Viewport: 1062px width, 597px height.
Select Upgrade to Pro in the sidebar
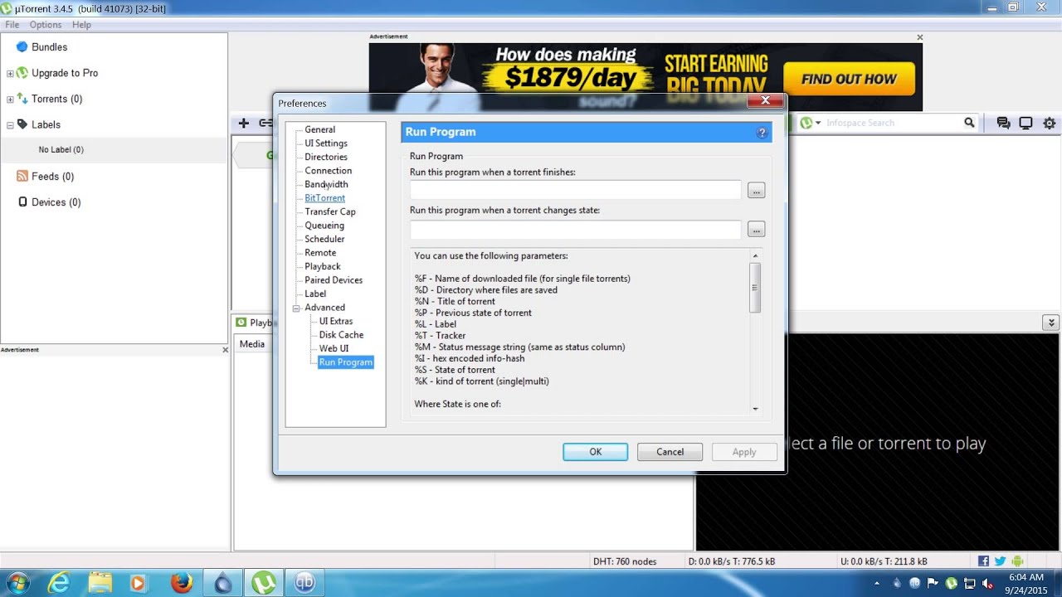[x=64, y=73]
